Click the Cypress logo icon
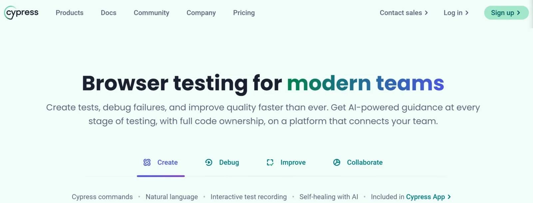This screenshot has height=203, width=533. pyautogui.click(x=9, y=13)
